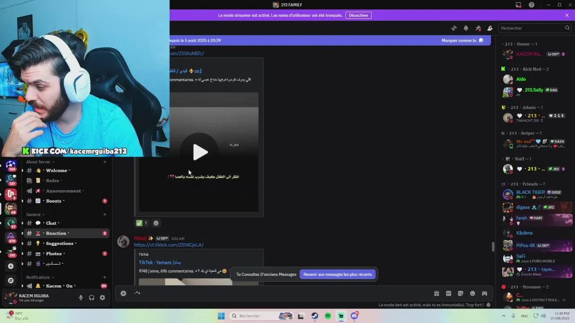575x323 pixels.
Task: Show pinned messages icon
Action: pyautogui.click(x=478, y=28)
